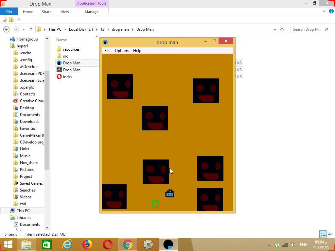Click Local Disk (E:) in breadcrumb

click(x=81, y=29)
